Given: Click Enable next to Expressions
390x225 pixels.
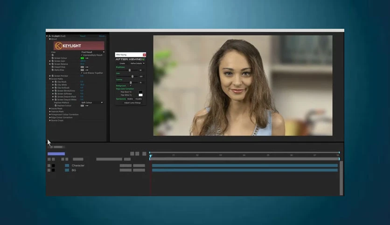Looking at the screenshot, I should tap(130, 99).
